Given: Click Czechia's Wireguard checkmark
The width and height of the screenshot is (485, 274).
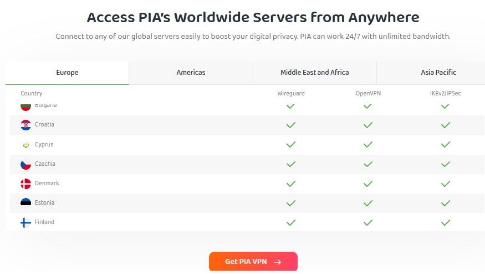Looking at the screenshot, I should [291, 164].
